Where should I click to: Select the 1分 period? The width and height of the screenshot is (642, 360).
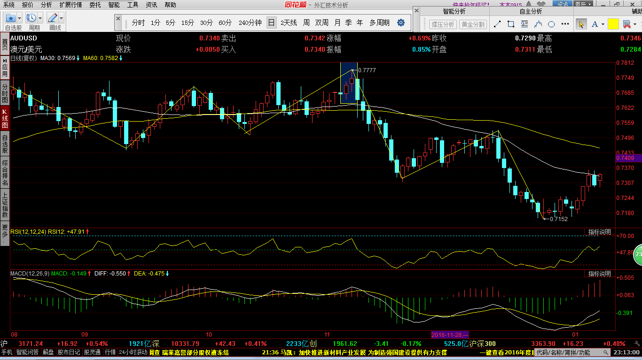(156, 23)
